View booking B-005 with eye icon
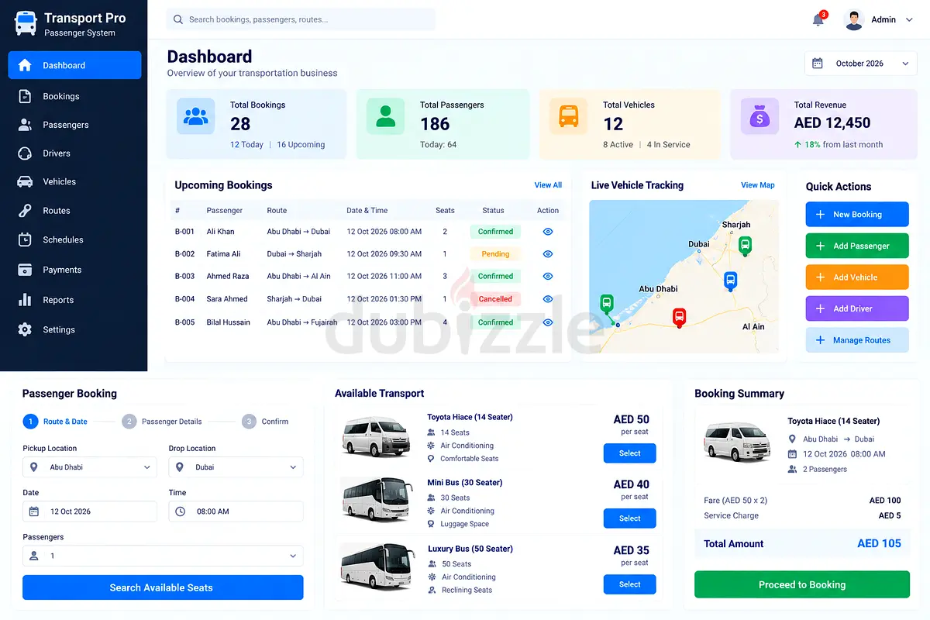Screen dimensions: 930x620 coord(548,322)
